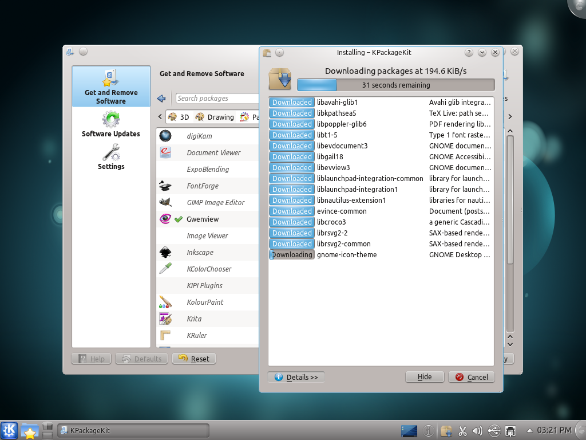Select the liblaunchpad-integration-common row

pos(381,179)
